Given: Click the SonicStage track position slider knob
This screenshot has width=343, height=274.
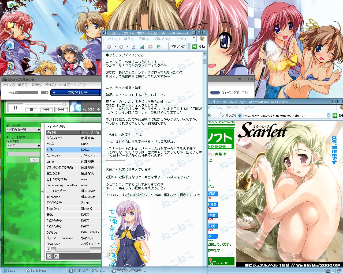Looking at the screenshot, I should pyautogui.click(x=64, y=104).
